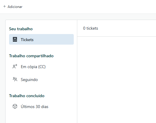Click the cube icon for Últimos 30 dias
The height and width of the screenshot is (123, 156).
coord(15,106)
